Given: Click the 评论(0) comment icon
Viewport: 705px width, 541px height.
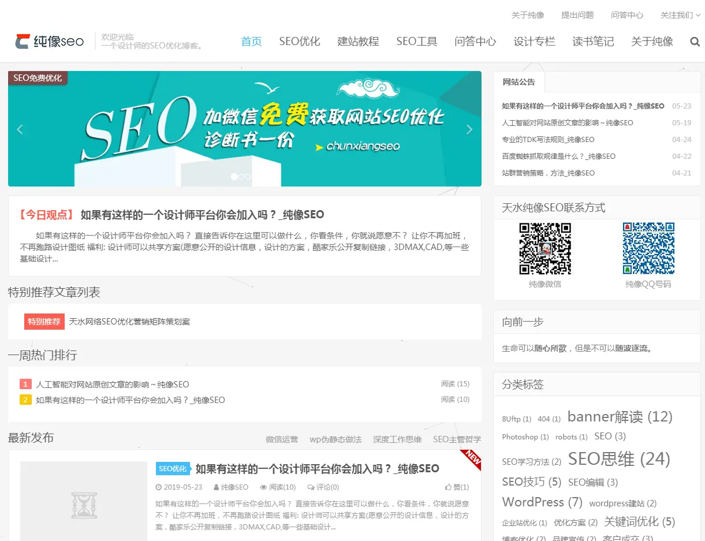Looking at the screenshot, I should pyautogui.click(x=311, y=487).
